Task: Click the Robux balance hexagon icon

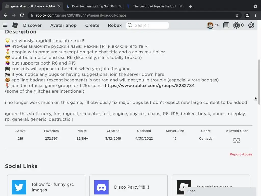Action: (x=236, y=25)
